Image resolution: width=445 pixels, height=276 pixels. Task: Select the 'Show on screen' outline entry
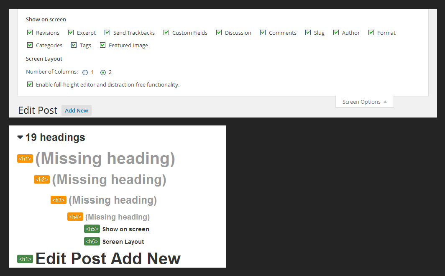126,229
